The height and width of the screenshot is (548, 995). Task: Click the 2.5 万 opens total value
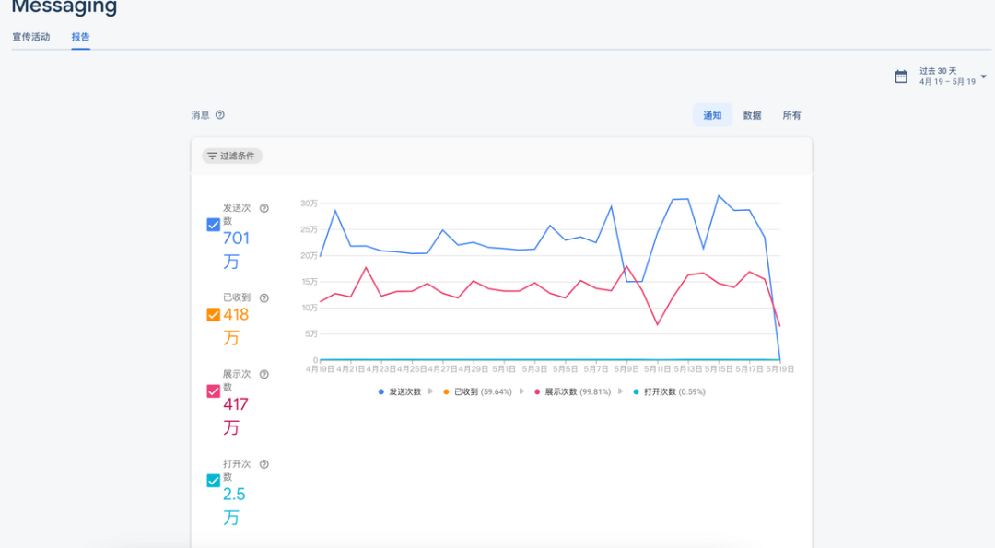click(233, 506)
